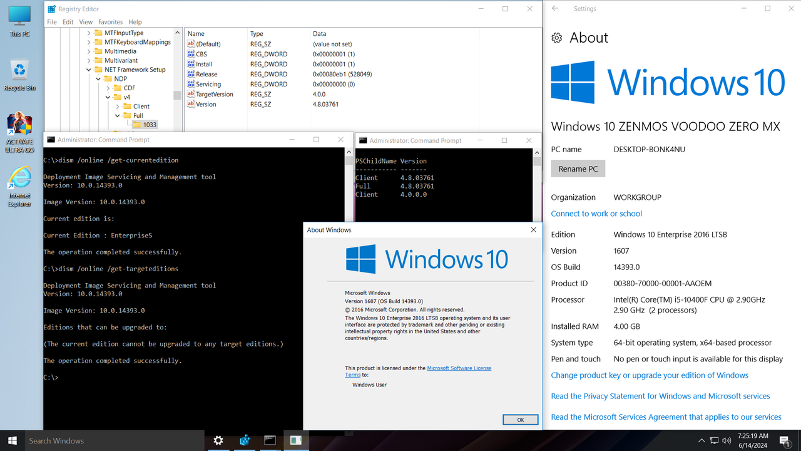Screen dimensions: 801x451
Task: Click the fourth taskbar app with teal icon
Action: point(295,440)
